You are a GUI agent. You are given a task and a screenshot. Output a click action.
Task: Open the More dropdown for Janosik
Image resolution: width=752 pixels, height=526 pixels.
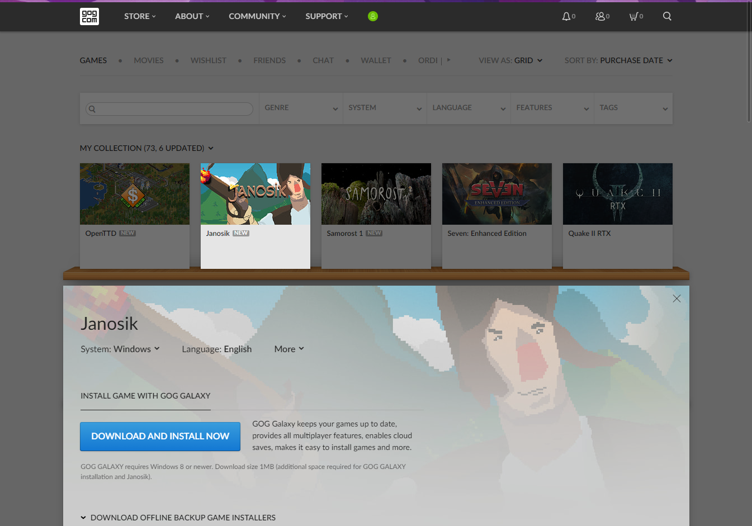pyautogui.click(x=289, y=349)
